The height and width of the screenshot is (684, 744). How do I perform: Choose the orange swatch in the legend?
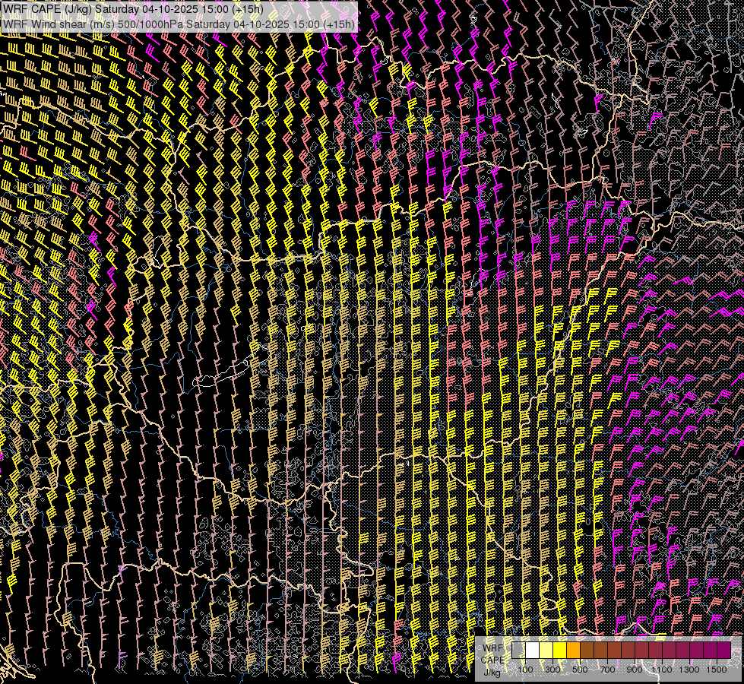pyautogui.click(x=573, y=651)
